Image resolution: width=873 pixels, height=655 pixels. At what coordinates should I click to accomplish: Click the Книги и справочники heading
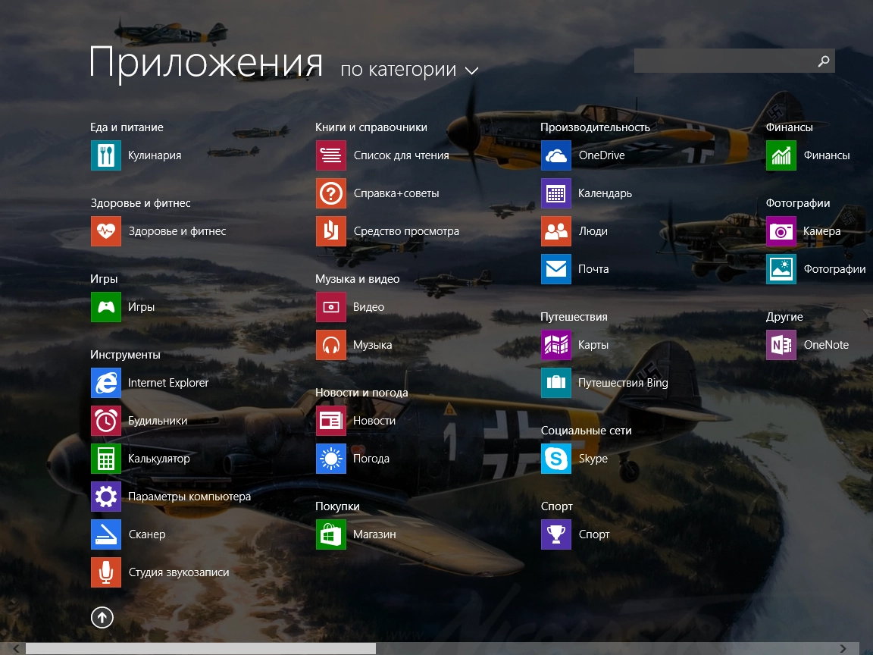coord(371,127)
